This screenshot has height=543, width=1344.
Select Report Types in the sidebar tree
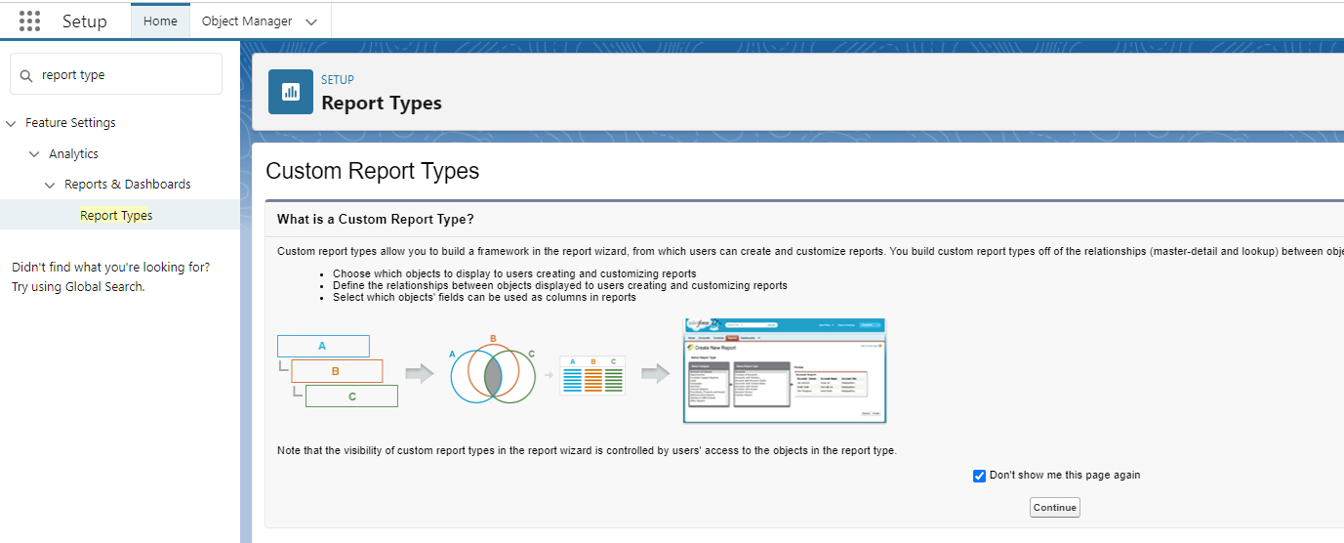coord(116,216)
